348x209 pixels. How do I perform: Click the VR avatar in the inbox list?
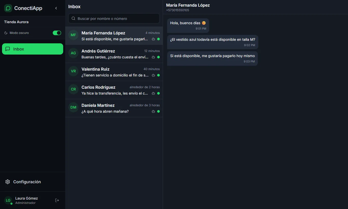[x=73, y=71]
